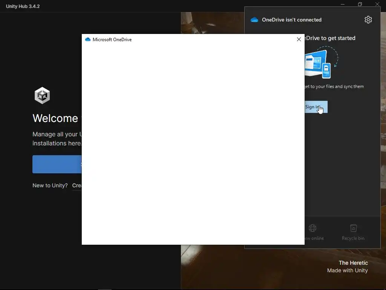
Task: Minimize the Unity Hub window
Action: click(x=342, y=4)
